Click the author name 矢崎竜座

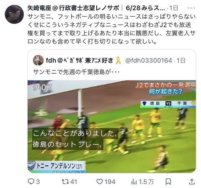(x=39, y=8)
